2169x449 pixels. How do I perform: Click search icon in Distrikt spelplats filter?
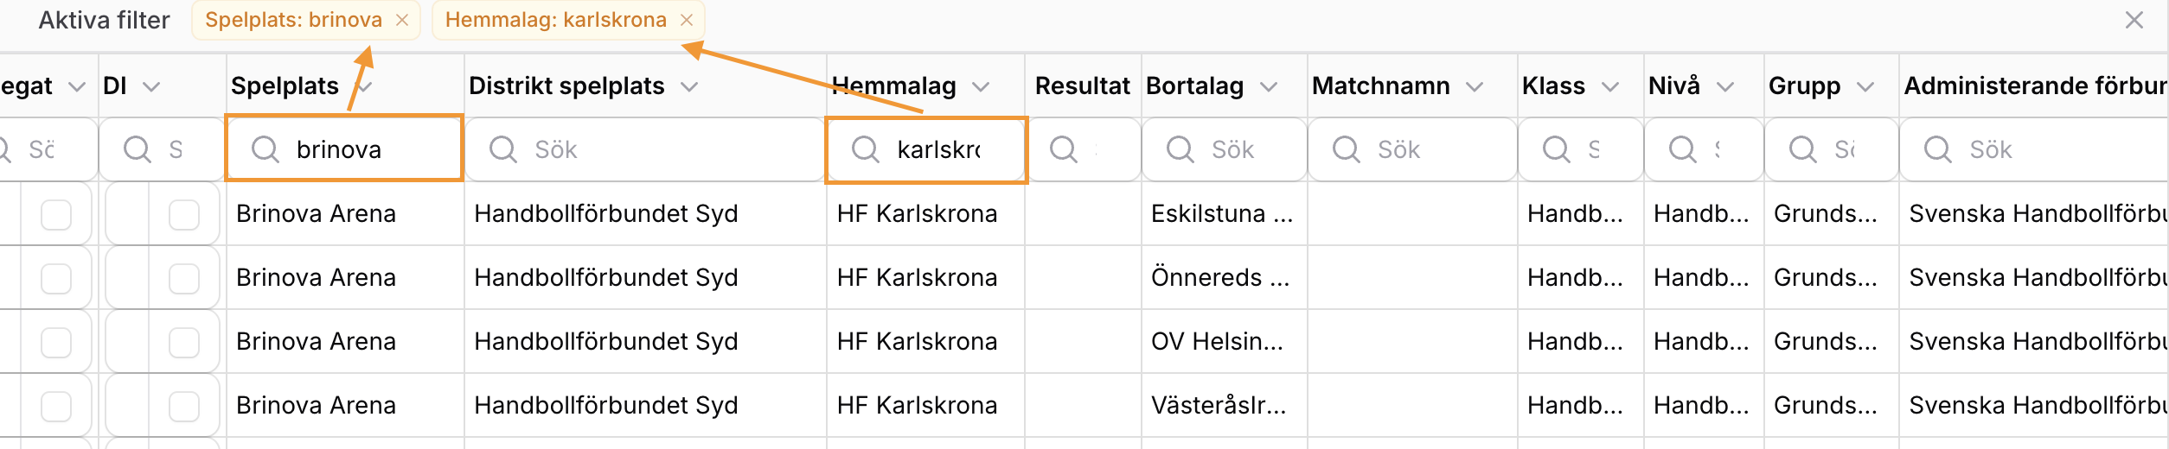pyautogui.click(x=502, y=149)
